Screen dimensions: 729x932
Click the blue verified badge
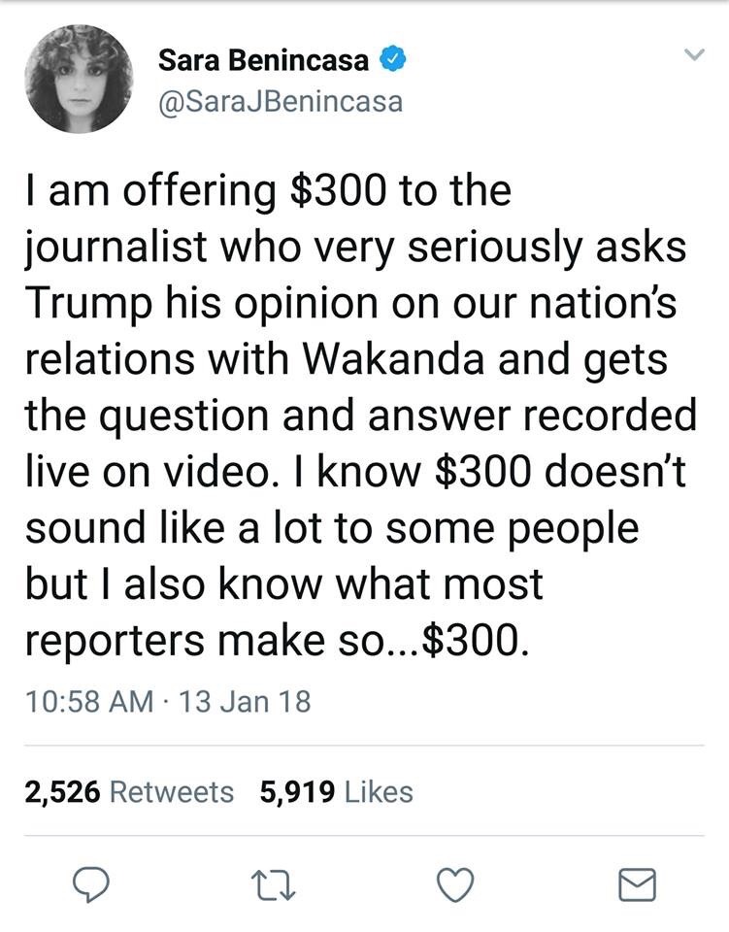(x=390, y=61)
